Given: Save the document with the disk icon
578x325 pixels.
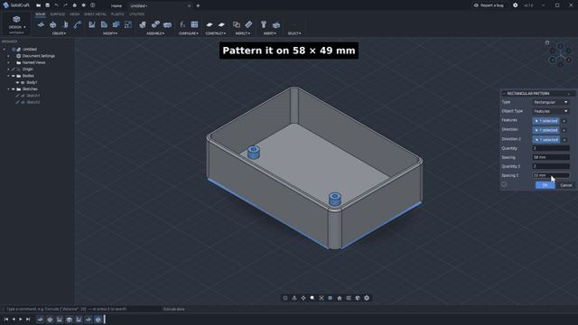Looking at the screenshot, I should tap(47, 5).
